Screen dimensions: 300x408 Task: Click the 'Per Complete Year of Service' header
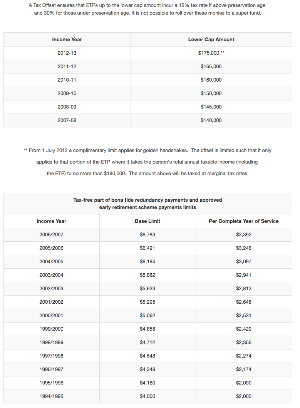click(x=243, y=221)
